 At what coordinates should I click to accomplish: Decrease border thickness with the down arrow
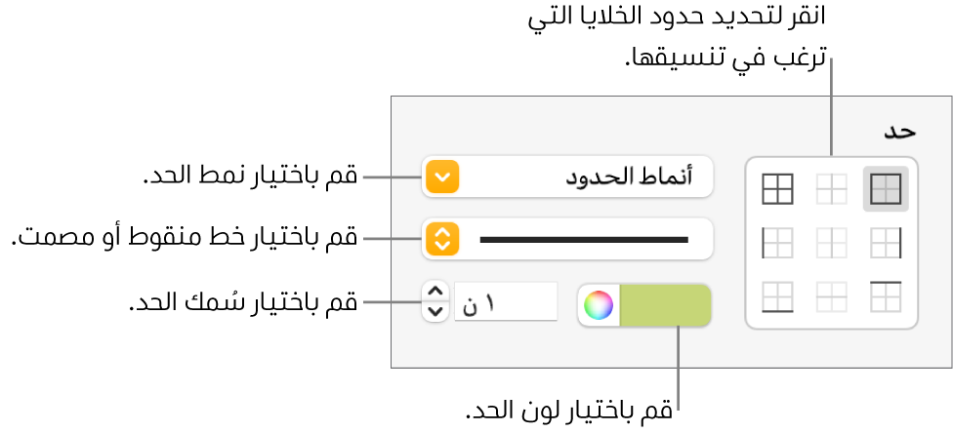(436, 311)
